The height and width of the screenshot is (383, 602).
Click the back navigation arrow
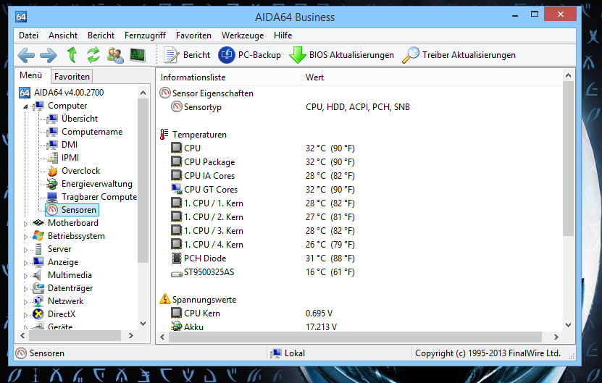26,55
